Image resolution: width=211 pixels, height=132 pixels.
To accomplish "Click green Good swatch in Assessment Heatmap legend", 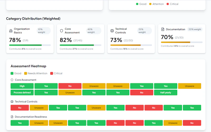I will 12,73.
